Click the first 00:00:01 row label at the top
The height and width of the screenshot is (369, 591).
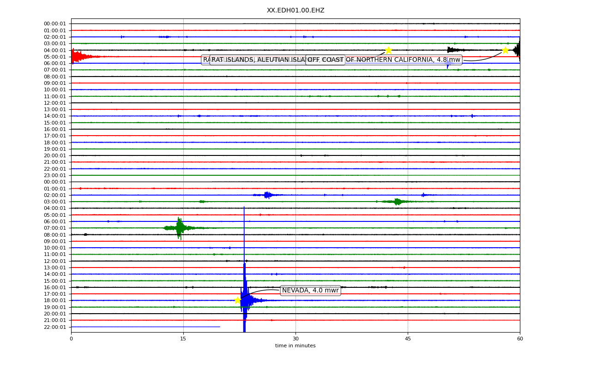(55, 24)
